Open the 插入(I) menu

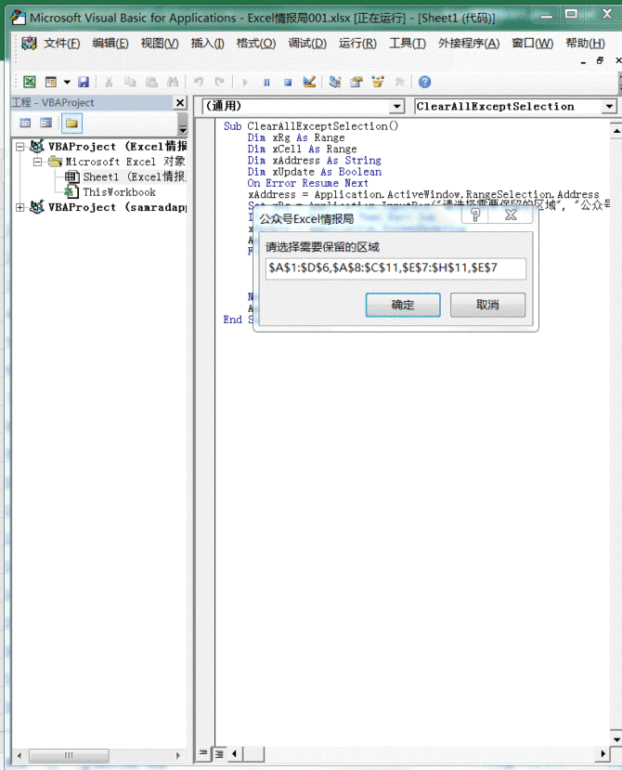[x=207, y=44]
